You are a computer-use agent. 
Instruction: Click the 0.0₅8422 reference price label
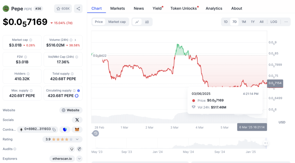pos(100,56)
